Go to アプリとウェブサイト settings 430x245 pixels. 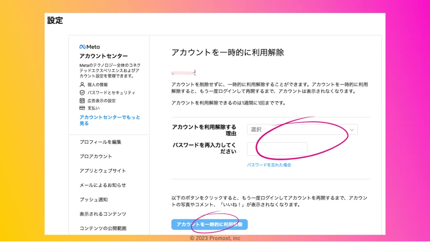102,171
